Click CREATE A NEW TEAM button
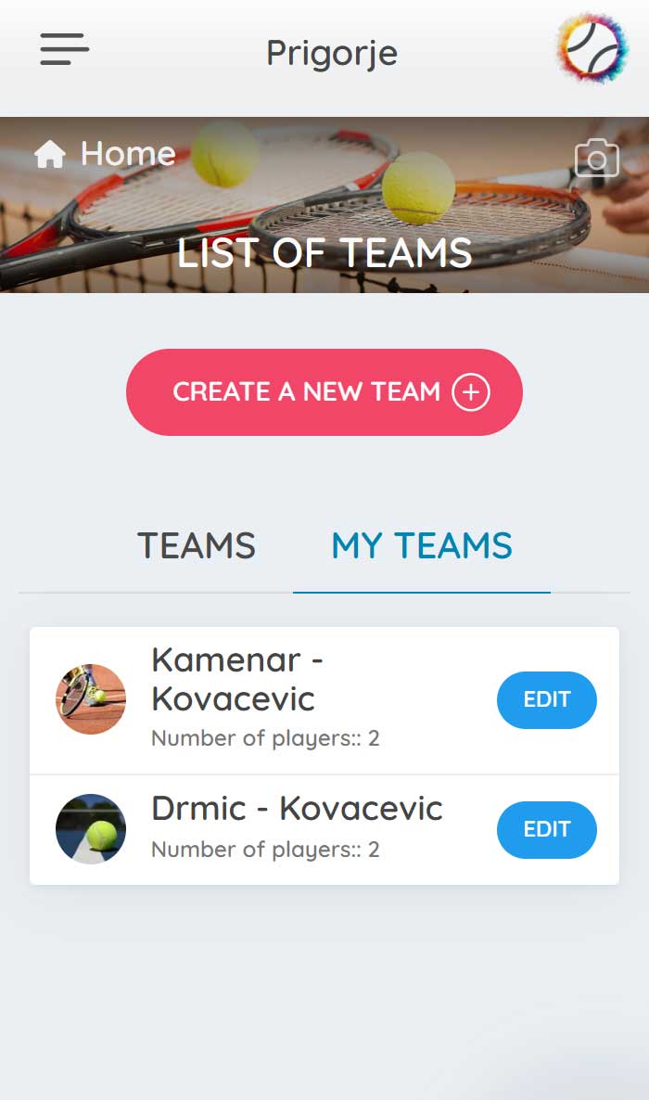The image size is (649, 1100). tap(324, 392)
